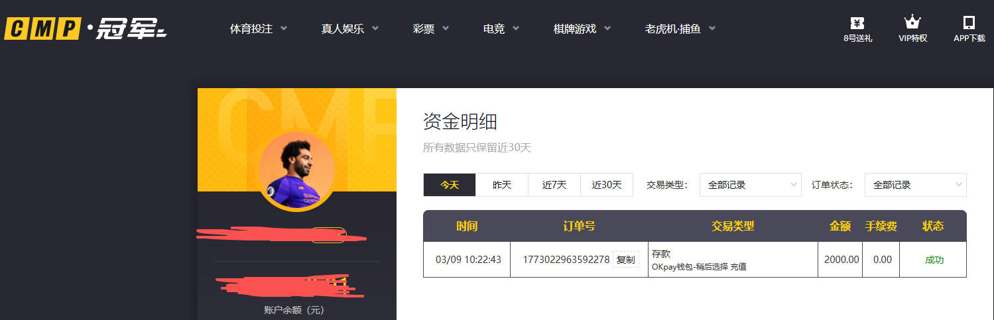
Task: Show records from 近7天
Action: pos(554,185)
